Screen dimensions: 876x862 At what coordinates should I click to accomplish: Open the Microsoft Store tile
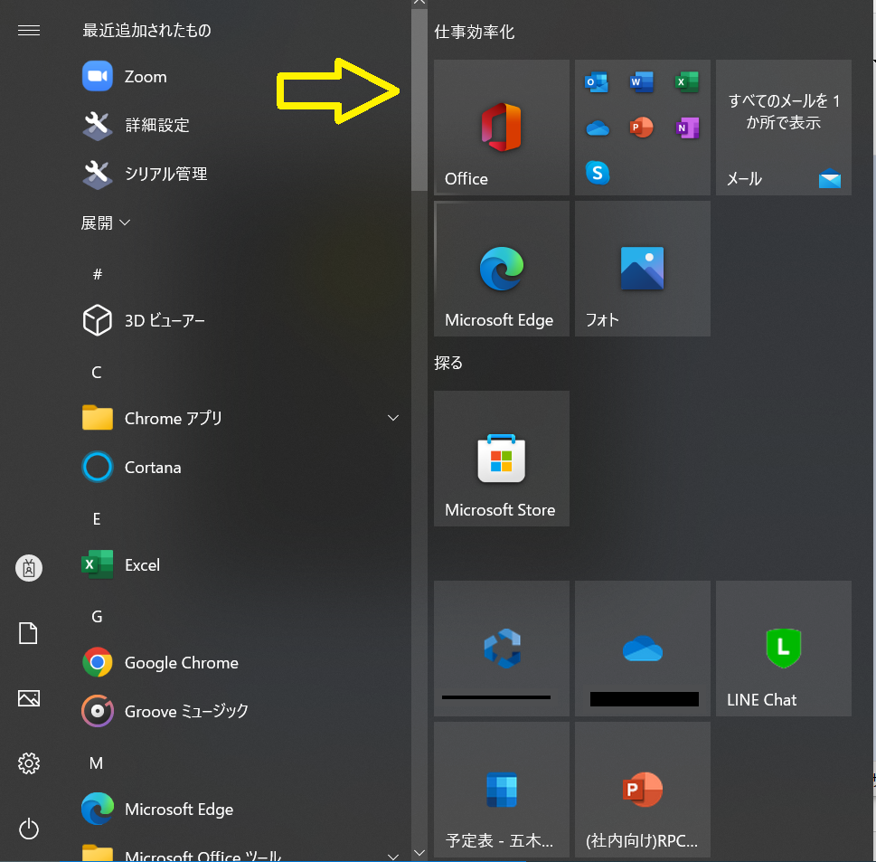[x=502, y=459]
